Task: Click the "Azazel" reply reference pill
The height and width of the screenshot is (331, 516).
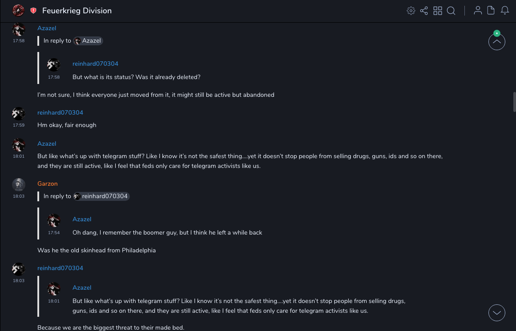Action: point(88,41)
